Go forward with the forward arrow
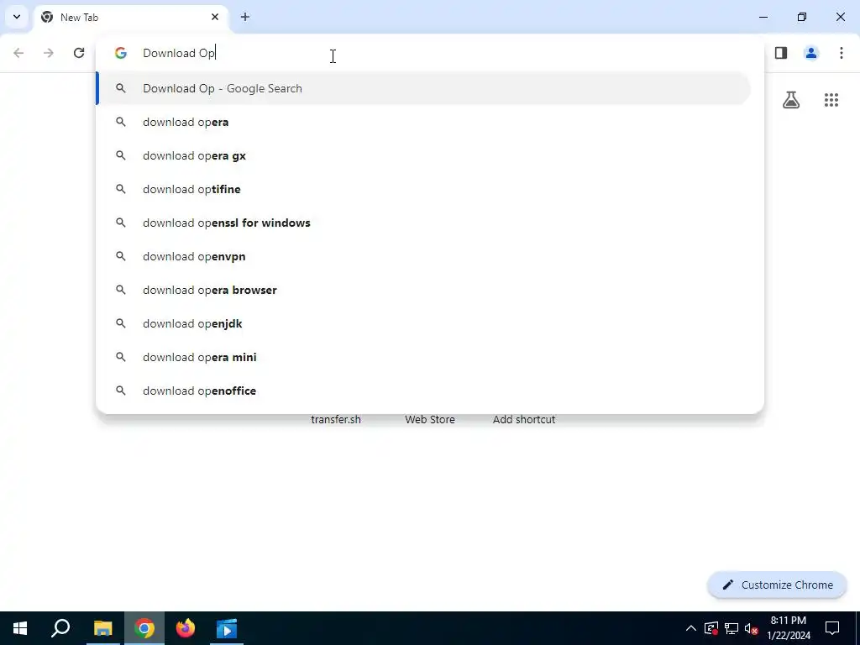The image size is (860, 645). [x=49, y=53]
